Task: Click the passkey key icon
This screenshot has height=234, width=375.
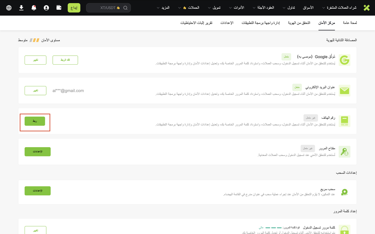Action: [345, 152]
